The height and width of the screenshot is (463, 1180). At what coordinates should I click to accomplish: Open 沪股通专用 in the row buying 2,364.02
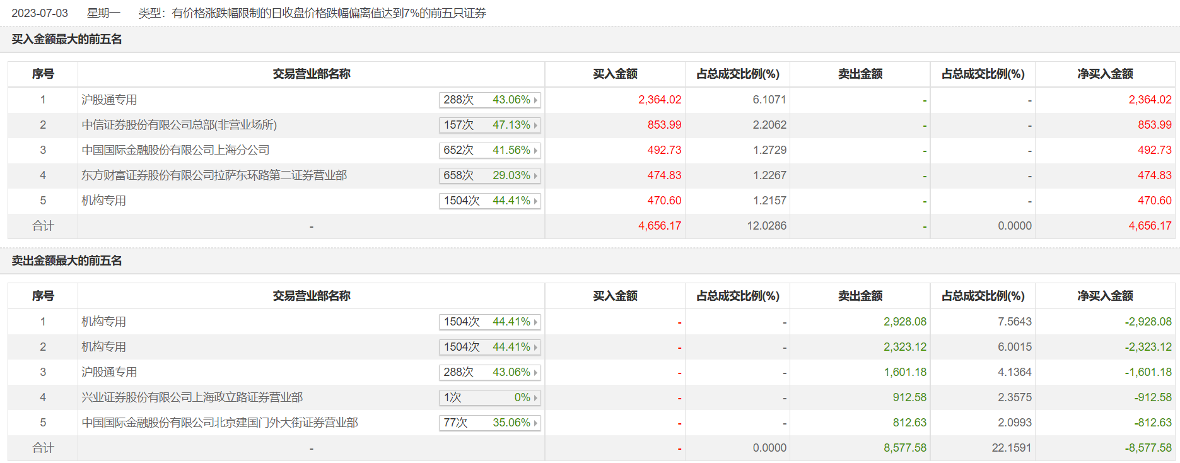[109, 100]
